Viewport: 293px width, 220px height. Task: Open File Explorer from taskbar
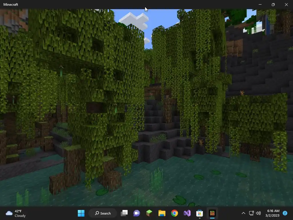tap(162, 213)
